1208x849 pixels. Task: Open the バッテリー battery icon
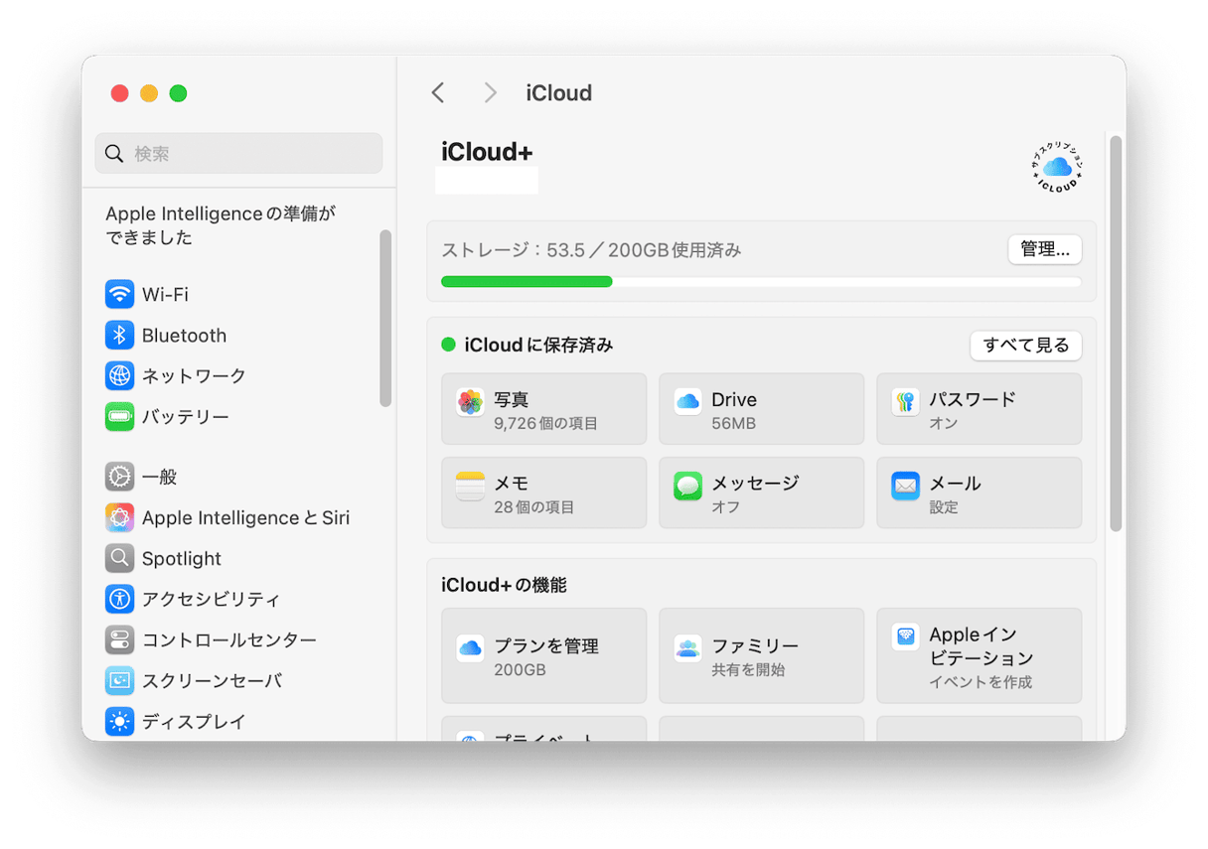[x=119, y=416]
